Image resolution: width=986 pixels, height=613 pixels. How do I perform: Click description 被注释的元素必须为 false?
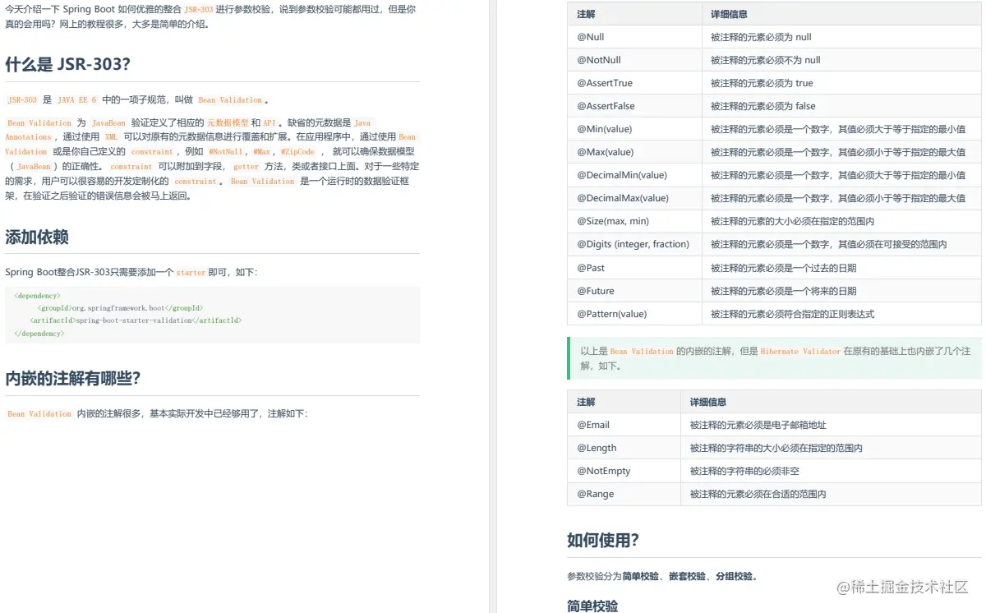pyautogui.click(x=763, y=106)
